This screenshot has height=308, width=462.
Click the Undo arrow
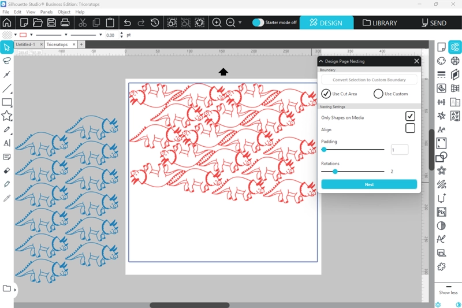tap(128, 23)
